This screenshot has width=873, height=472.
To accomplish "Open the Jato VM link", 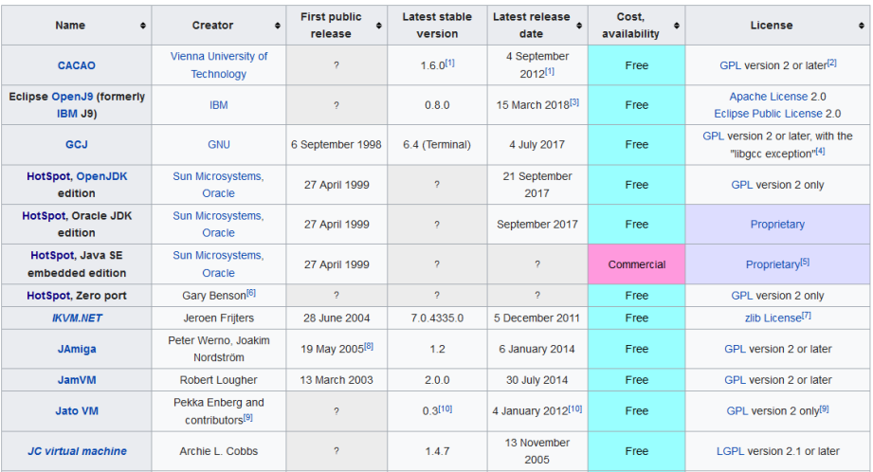I will coord(77,411).
